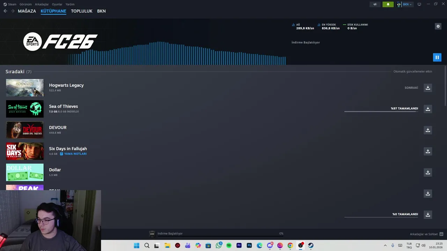Click bottom İndirme Başlatılıyor status bar

[217, 234]
